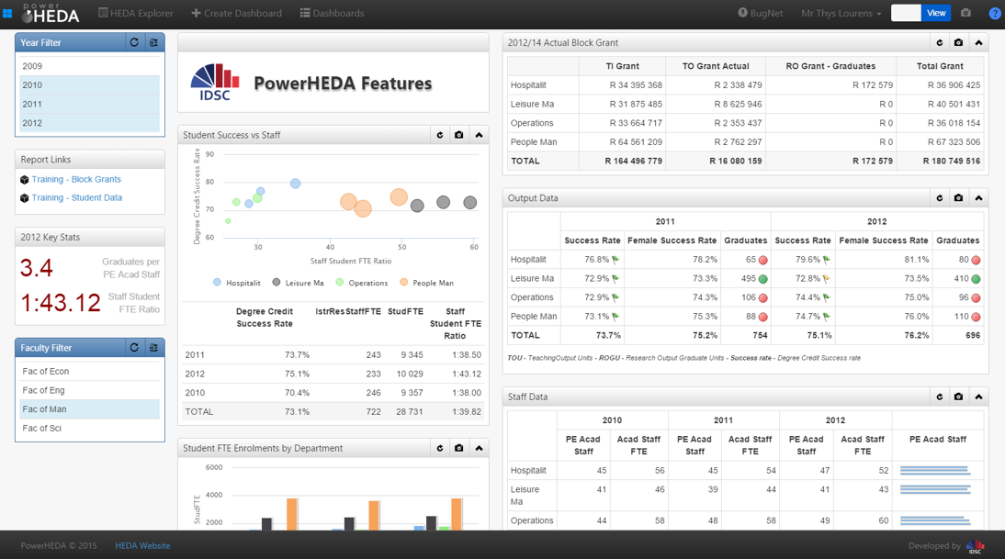The width and height of the screenshot is (1005, 559).
Task: Select Fac of Econ in Faculty Filter
Action: click(x=90, y=372)
